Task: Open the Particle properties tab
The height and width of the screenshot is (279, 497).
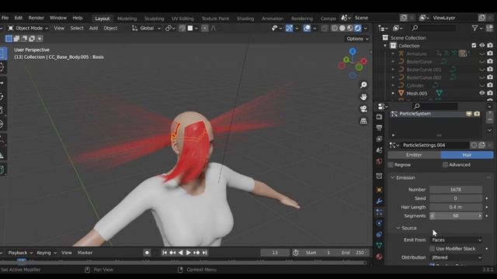Action: pyautogui.click(x=379, y=212)
